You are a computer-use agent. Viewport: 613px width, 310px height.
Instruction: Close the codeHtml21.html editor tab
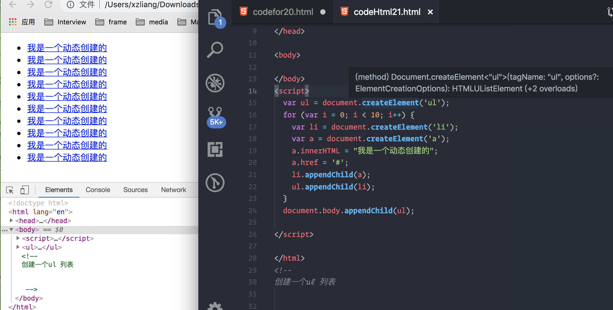[x=430, y=12]
